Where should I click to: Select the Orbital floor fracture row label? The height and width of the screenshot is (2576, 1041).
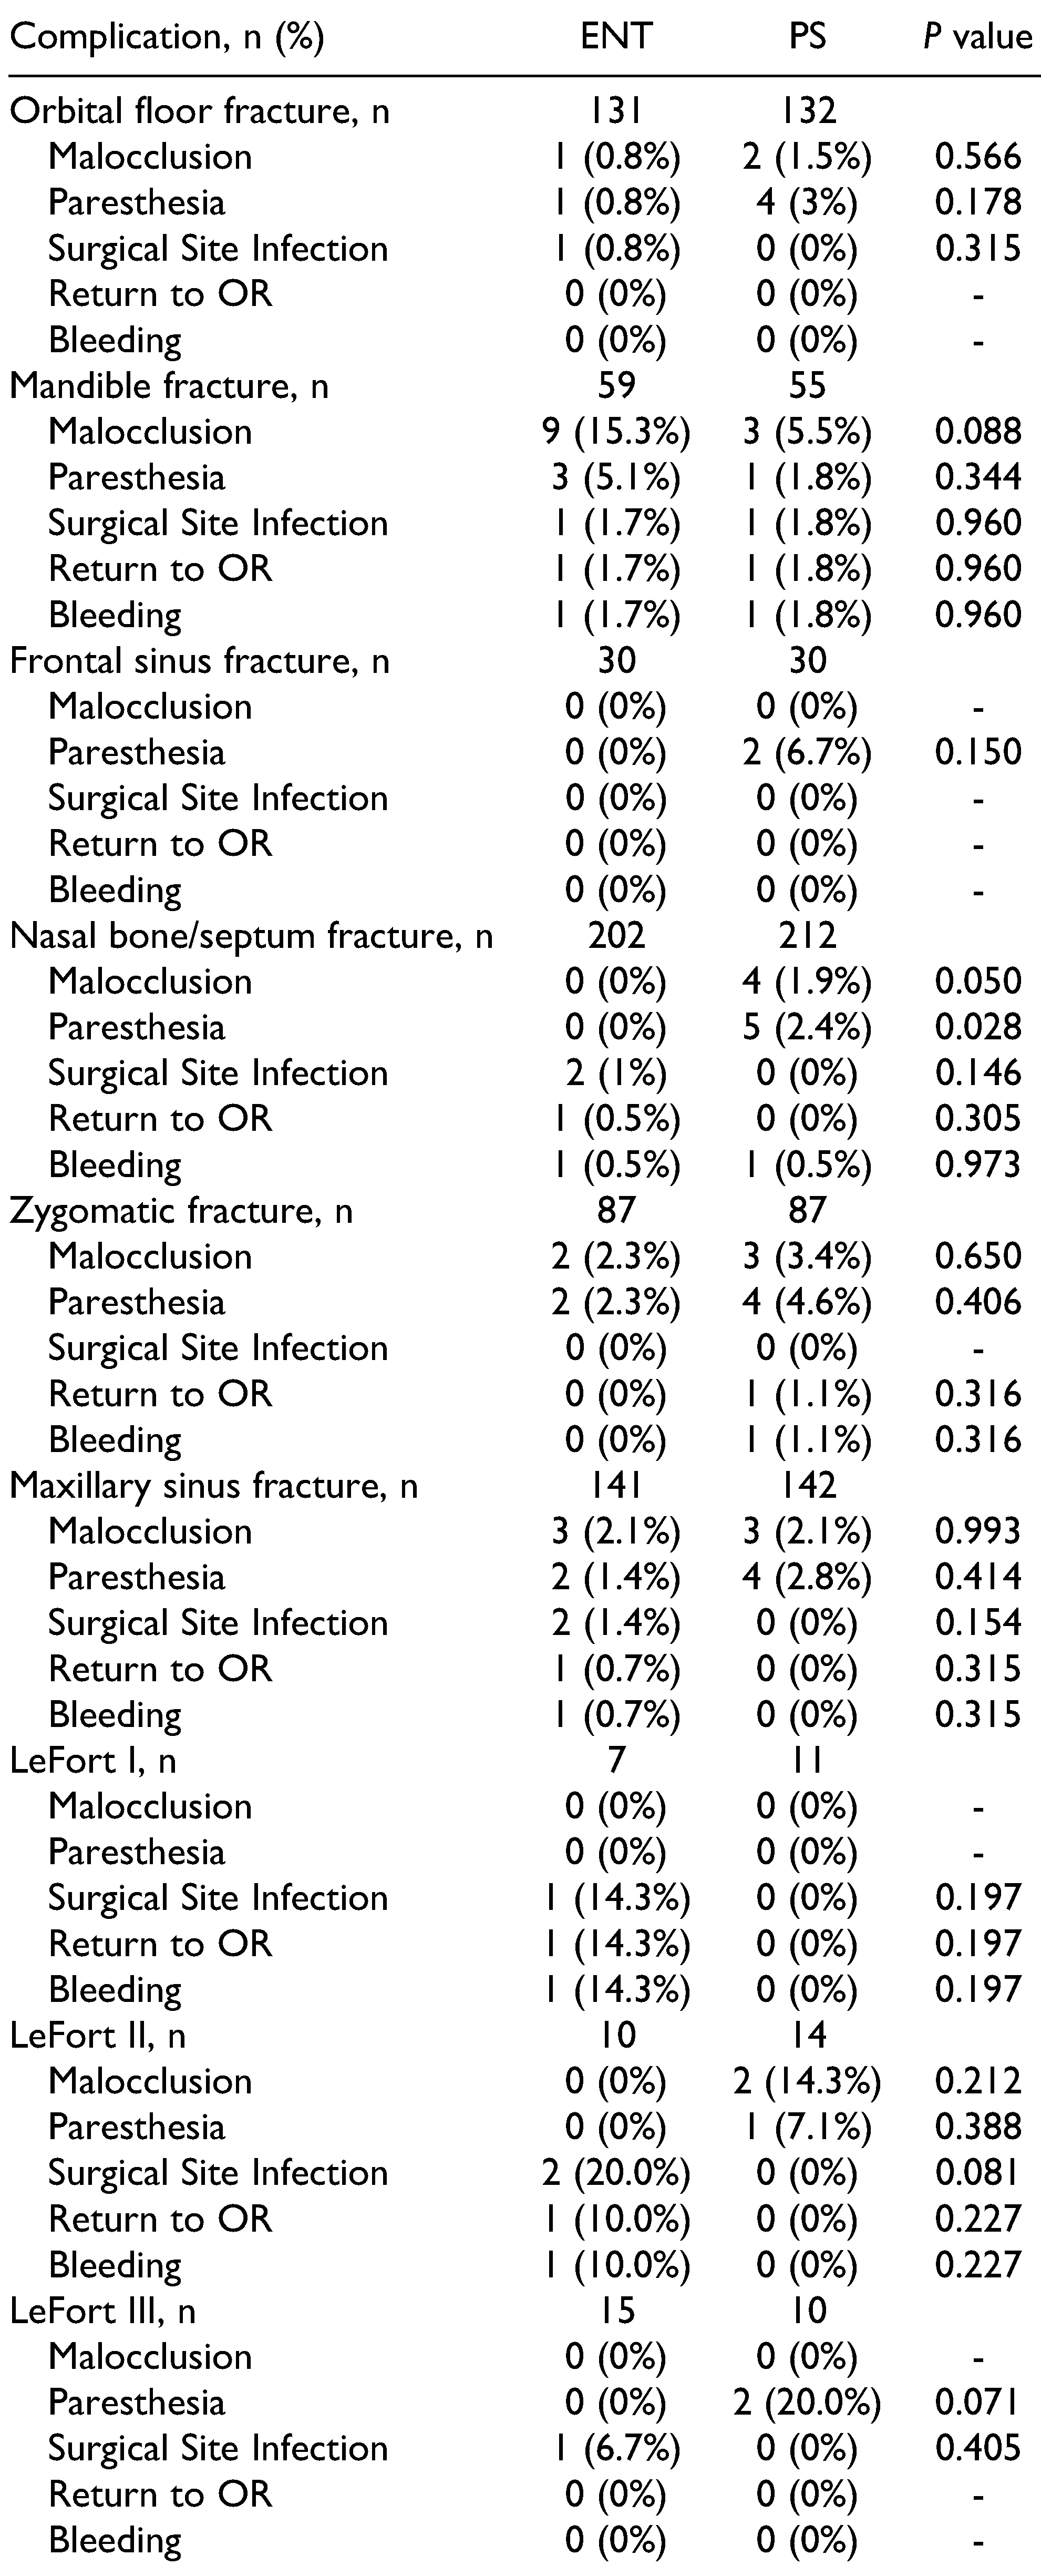coord(200,111)
